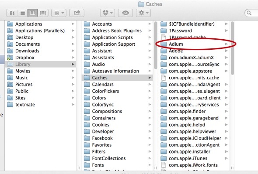258x174 pixels.
Task: Click the search field
Action: point(252,13)
